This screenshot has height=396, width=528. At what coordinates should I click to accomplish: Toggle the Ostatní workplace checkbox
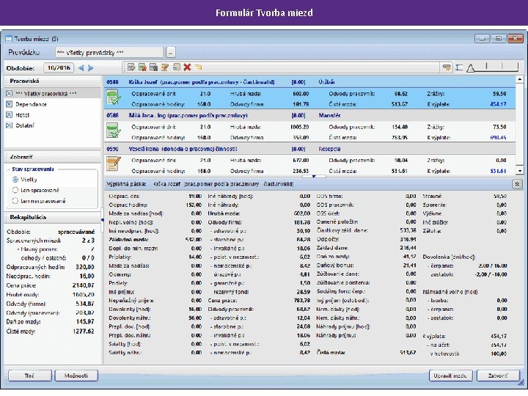[x=9, y=125]
